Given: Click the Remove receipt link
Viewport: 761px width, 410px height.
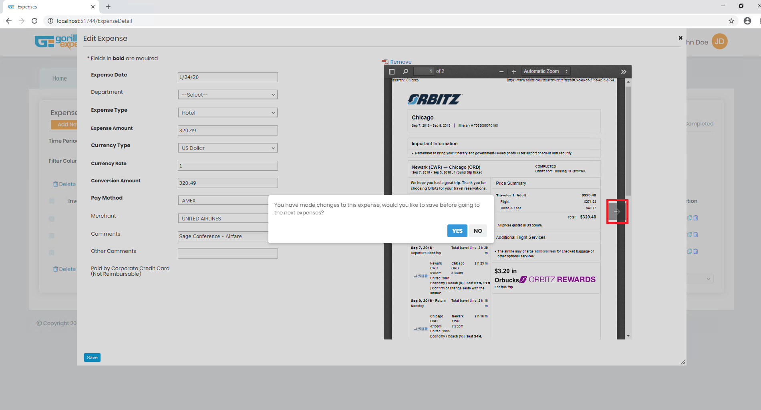Looking at the screenshot, I should coord(401,62).
